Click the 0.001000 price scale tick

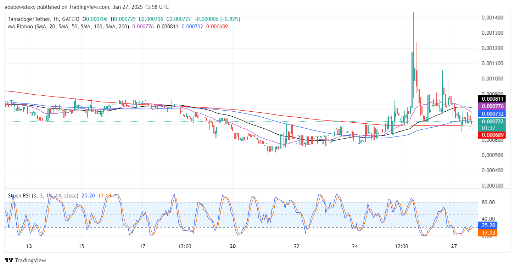pos(493,79)
